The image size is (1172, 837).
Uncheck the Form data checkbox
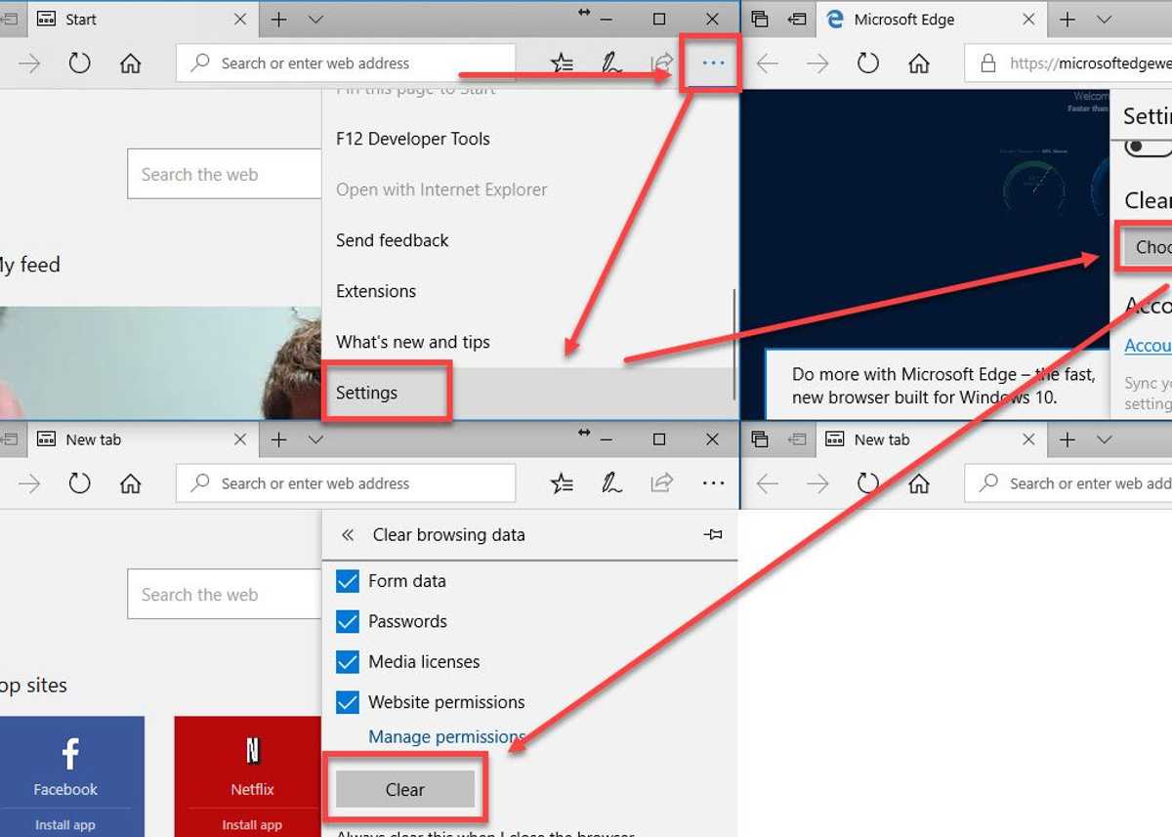pyautogui.click(x=348, y=581)
